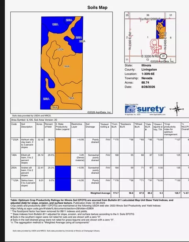Image resolution: width=189 pixels, height=242 pixels.
Task: Click the small locator map thumbnail
Action: coord(150,37)
